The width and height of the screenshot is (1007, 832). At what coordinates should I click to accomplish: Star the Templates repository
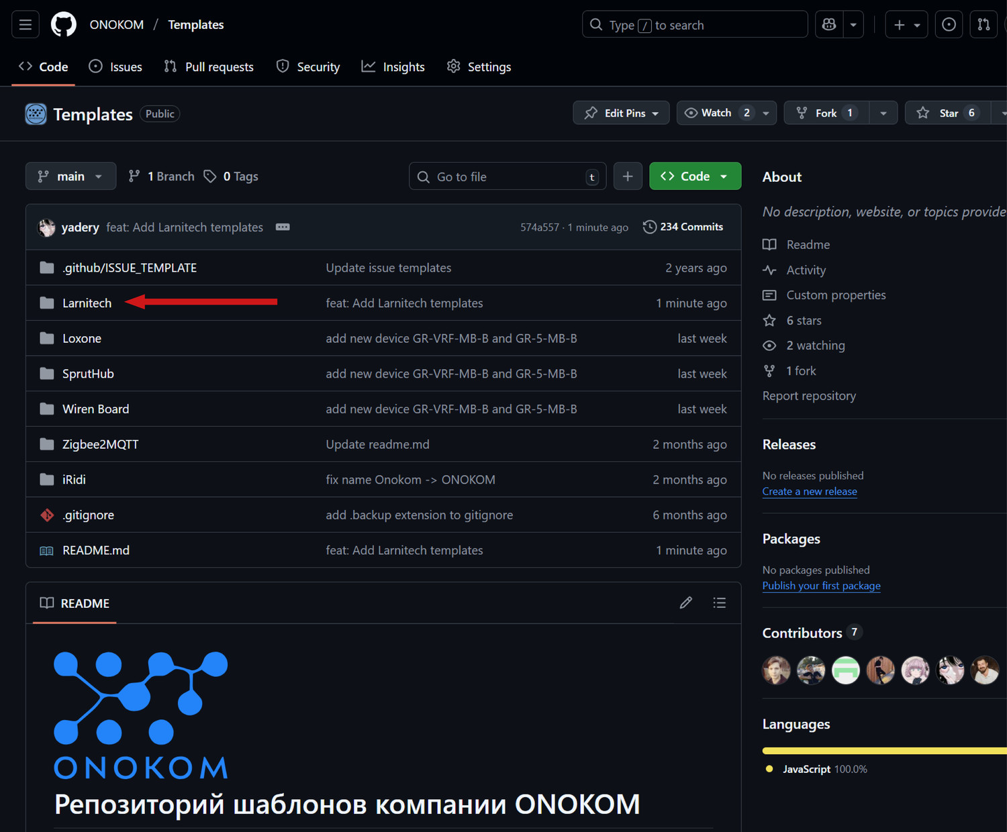point(949,113)
